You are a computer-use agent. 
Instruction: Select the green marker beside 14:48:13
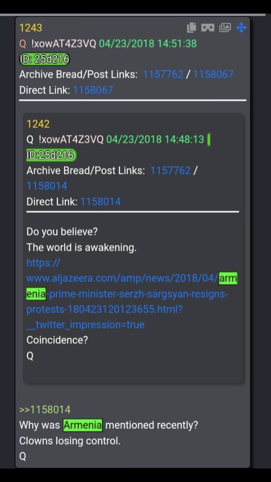coord(209,140)
